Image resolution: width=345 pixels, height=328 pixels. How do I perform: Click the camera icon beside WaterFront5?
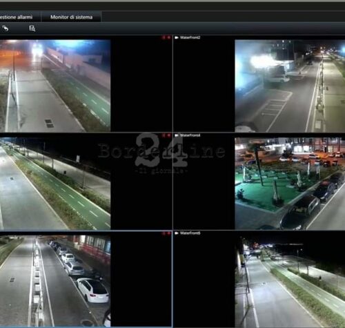coord(177,233)
